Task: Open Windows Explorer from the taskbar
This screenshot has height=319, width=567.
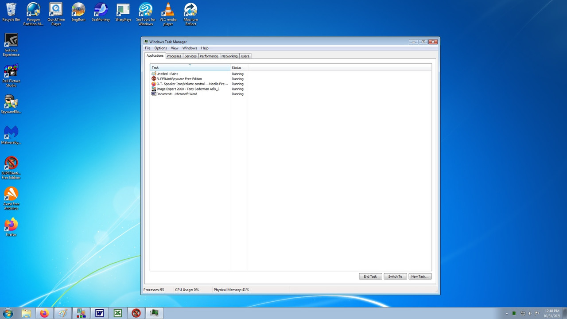Action: [x=26, y=313]
